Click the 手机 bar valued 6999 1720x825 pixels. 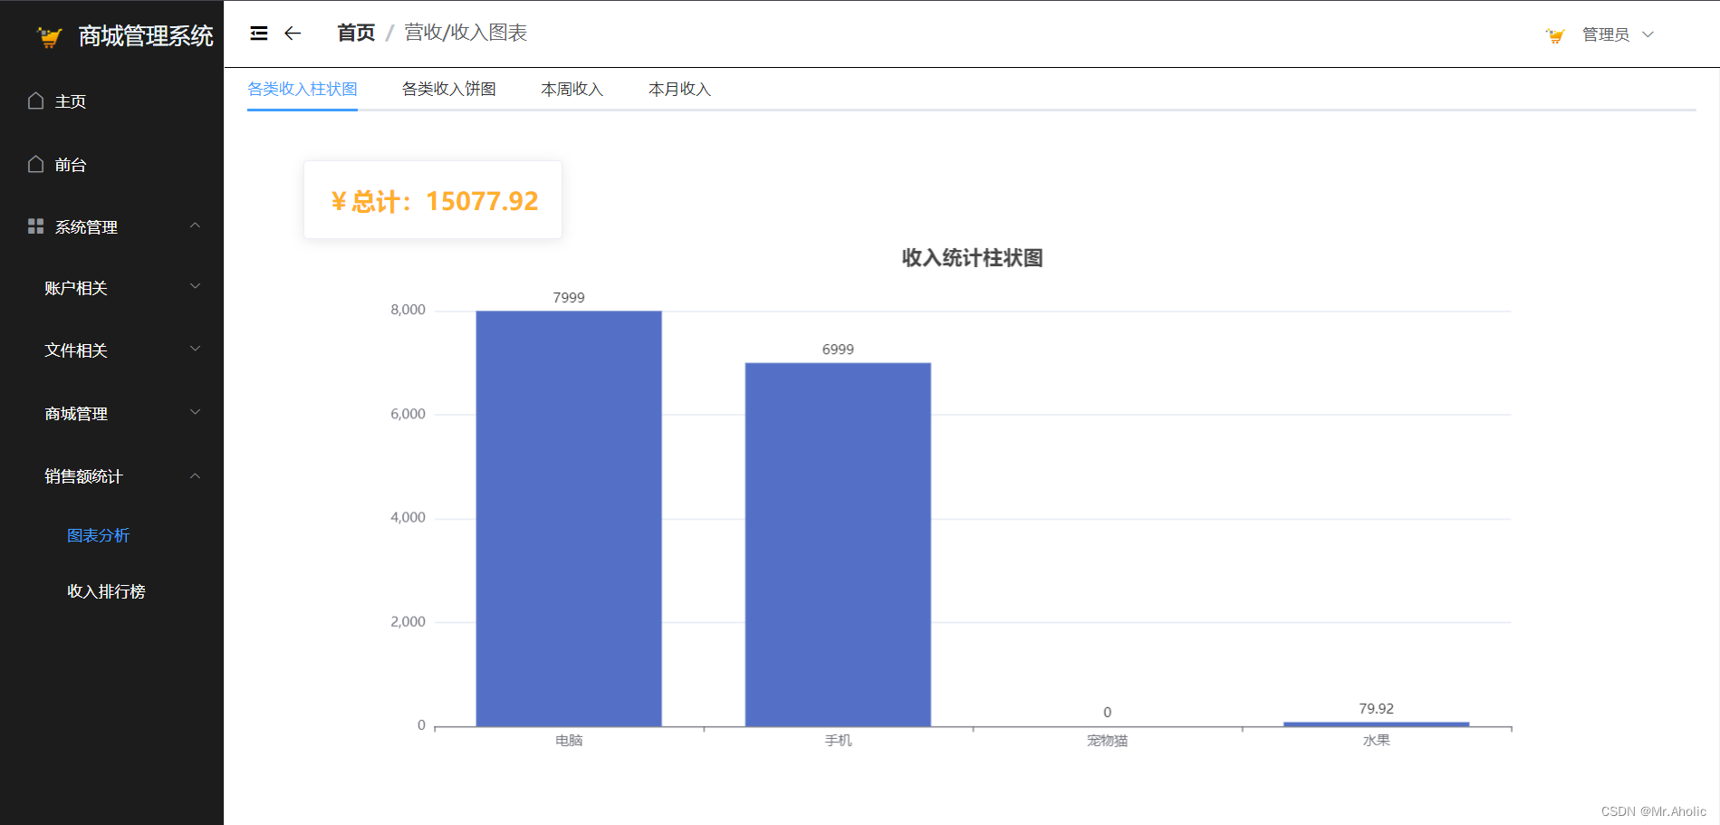[x=838, y=544]
